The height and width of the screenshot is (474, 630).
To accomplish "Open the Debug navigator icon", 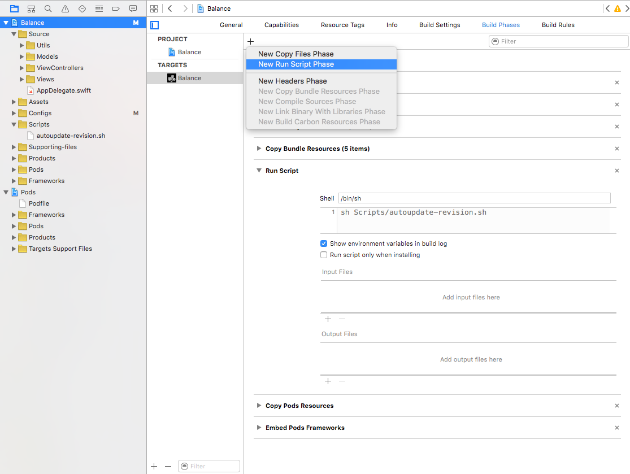I will coord(99,8).
